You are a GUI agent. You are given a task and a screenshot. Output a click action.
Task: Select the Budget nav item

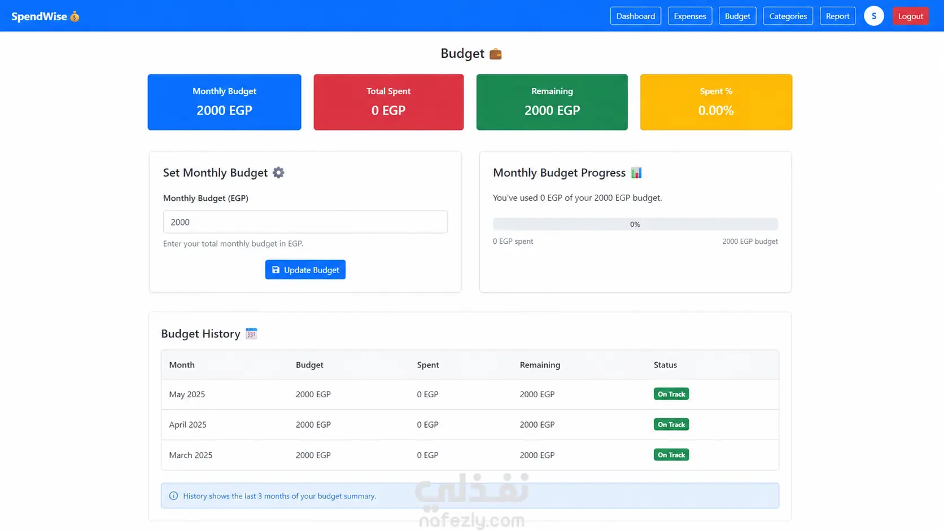[x=737, y=16]
